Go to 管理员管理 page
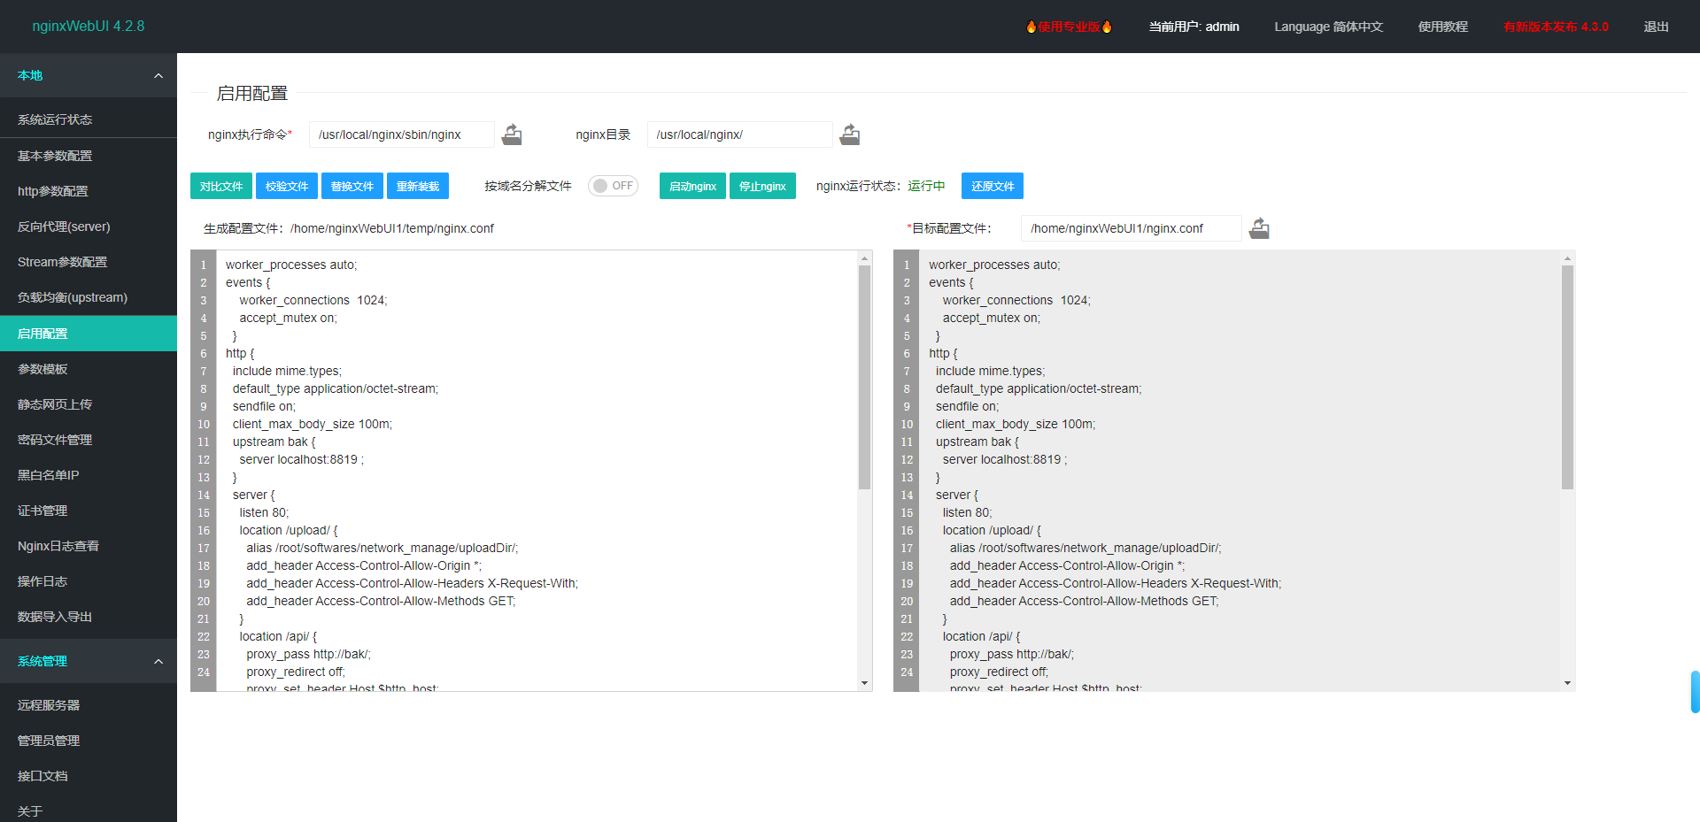The width and height of the screenshot is (1700, 822). coord(89,741)
